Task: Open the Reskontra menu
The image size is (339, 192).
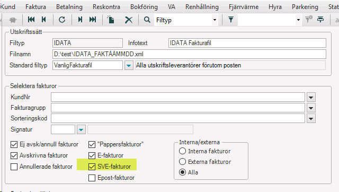Action: (x=106, y=7)
